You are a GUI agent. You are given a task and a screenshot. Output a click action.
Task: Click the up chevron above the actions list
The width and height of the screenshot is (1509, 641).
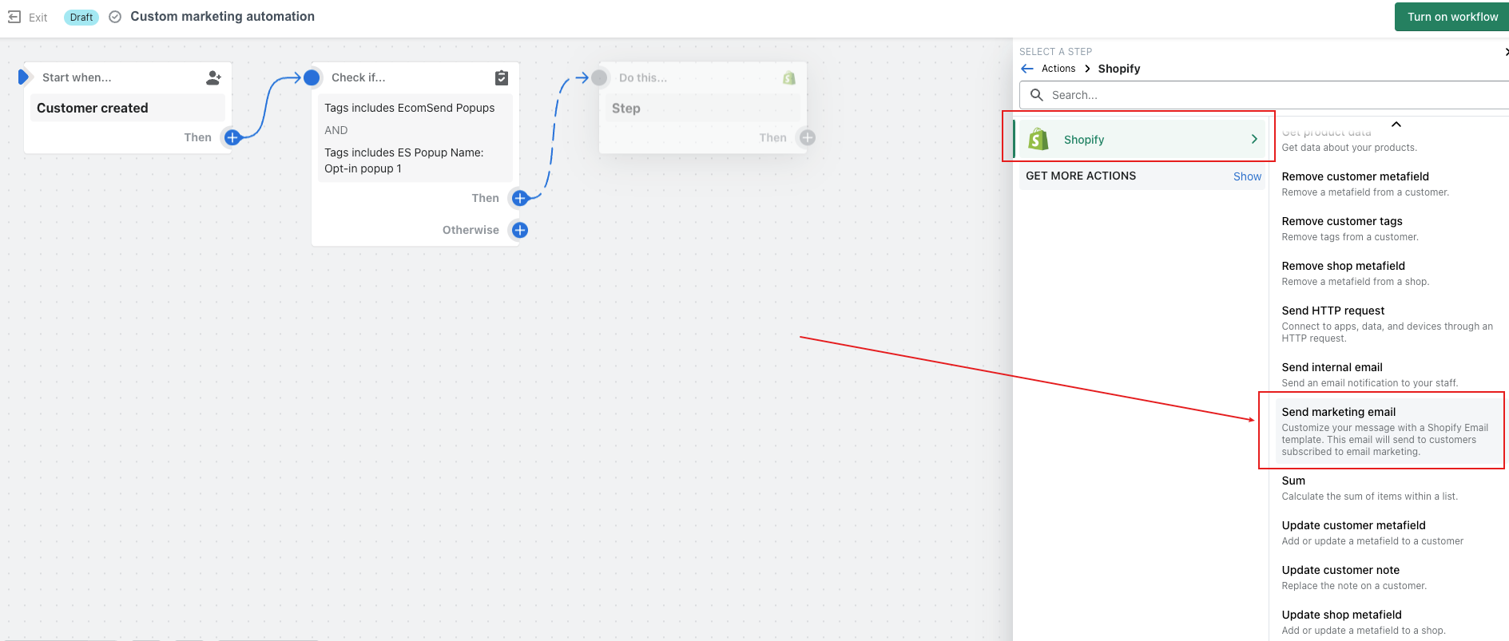[1396, 125]
